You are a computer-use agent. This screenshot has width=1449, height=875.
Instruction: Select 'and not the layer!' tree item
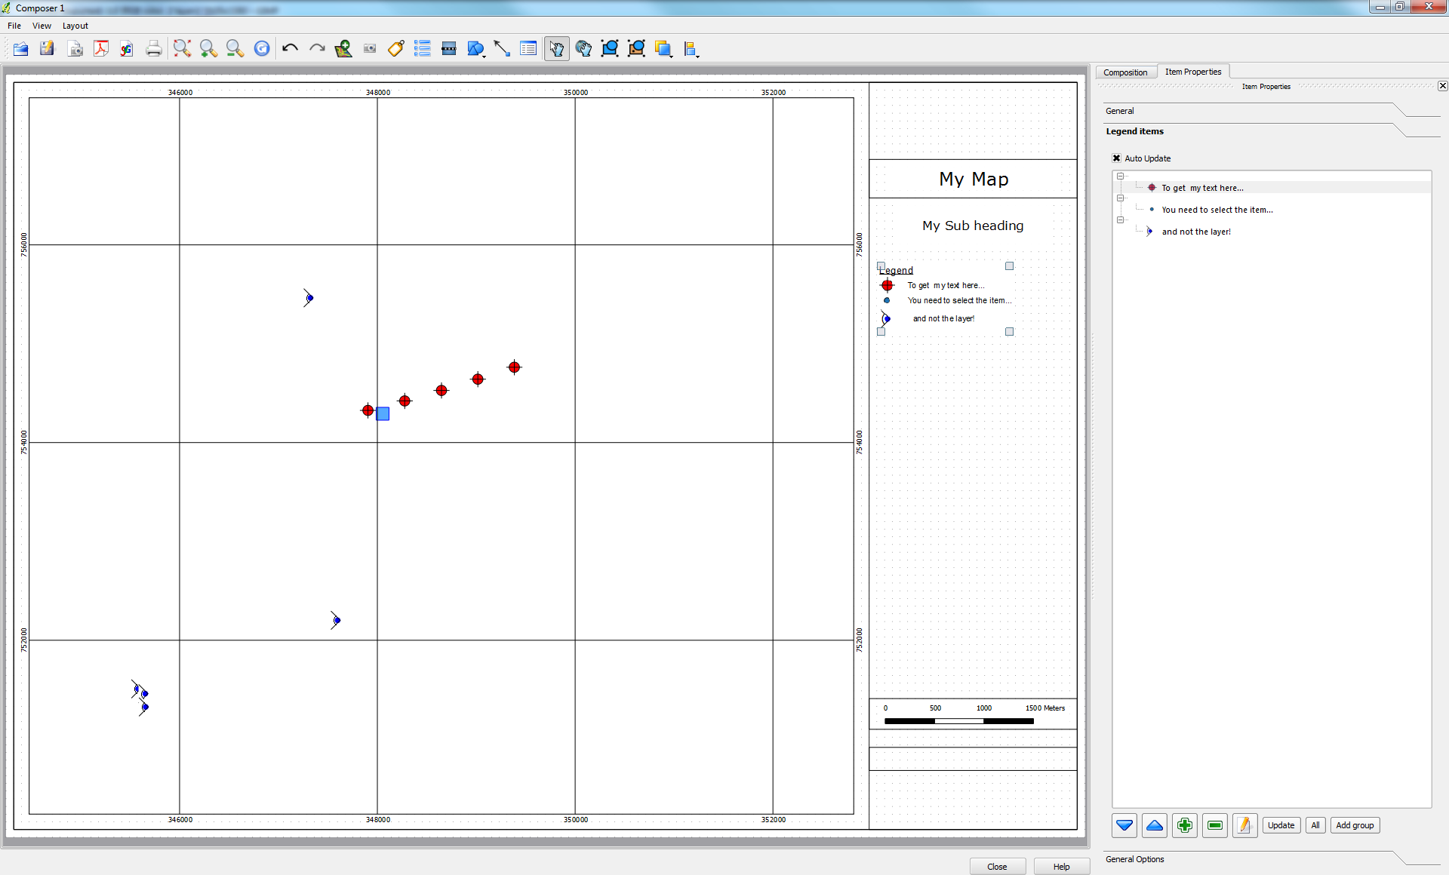[1196, 232]
